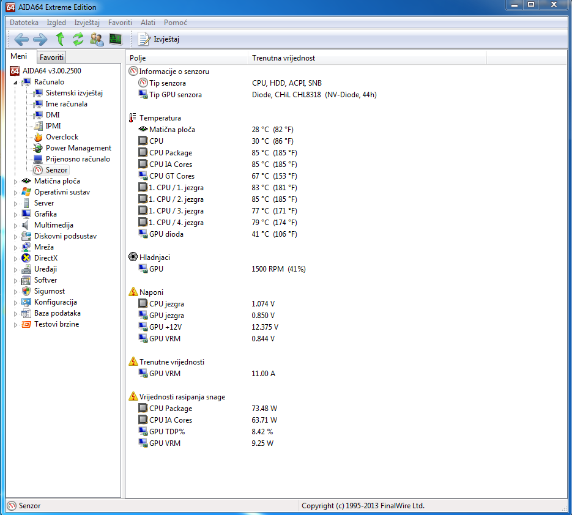The image size is (572, 515).
Task: Click the Trenutna vrijednost column header
Action: click(x=367, y=58)
